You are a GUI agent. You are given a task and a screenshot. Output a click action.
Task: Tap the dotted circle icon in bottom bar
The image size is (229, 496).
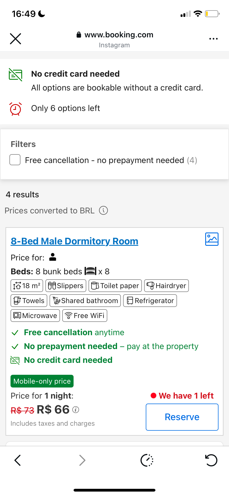pos(147,461)
